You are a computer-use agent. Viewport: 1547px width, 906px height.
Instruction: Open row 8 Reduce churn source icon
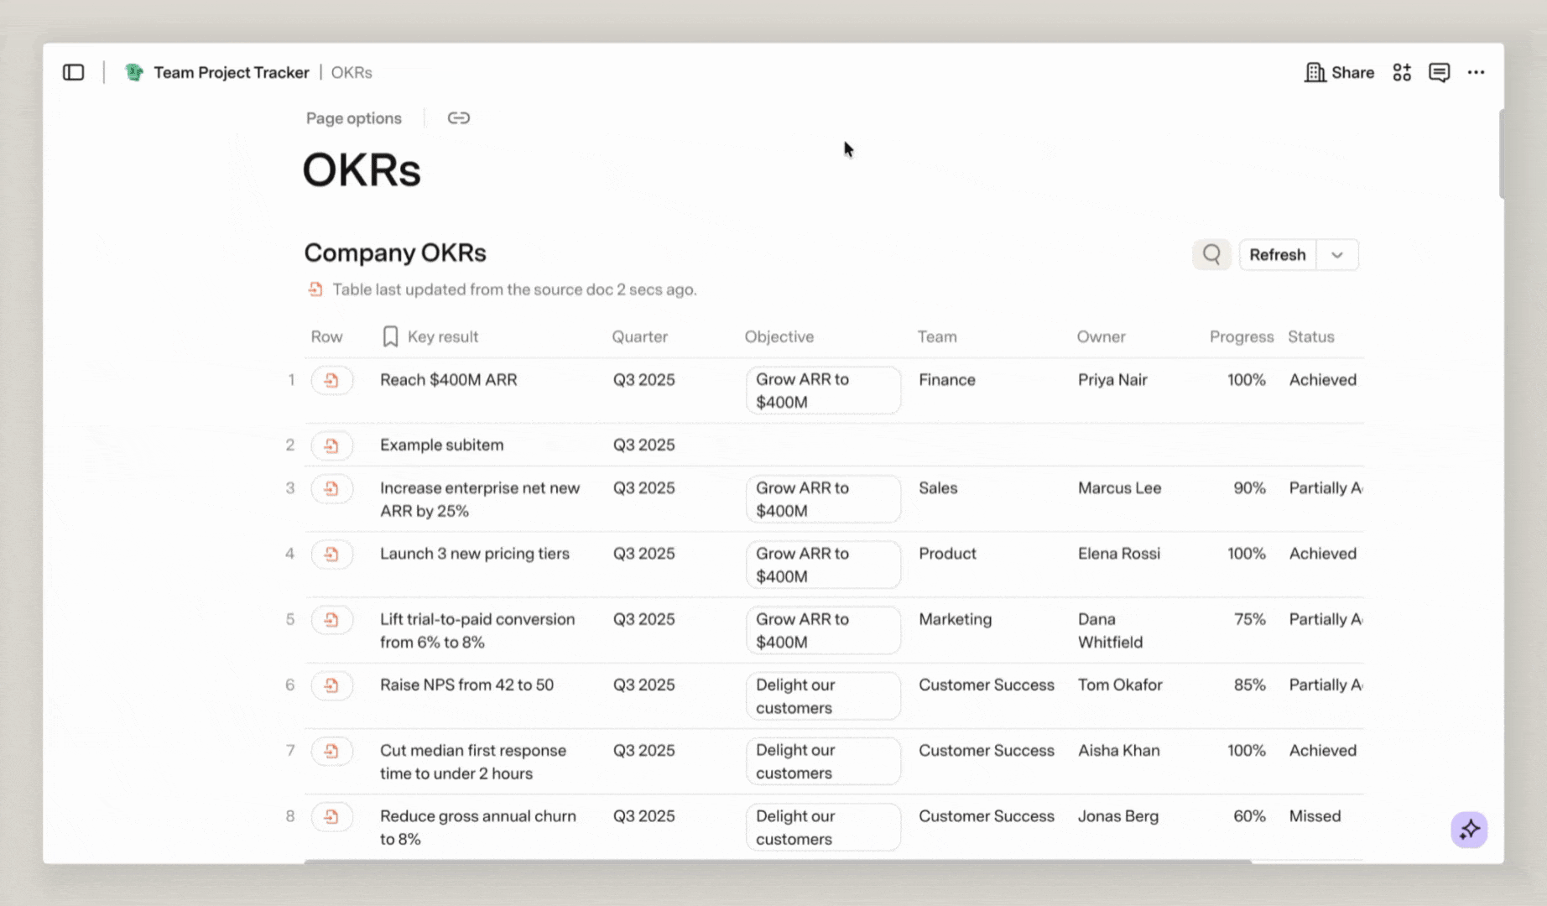(331, 816)
